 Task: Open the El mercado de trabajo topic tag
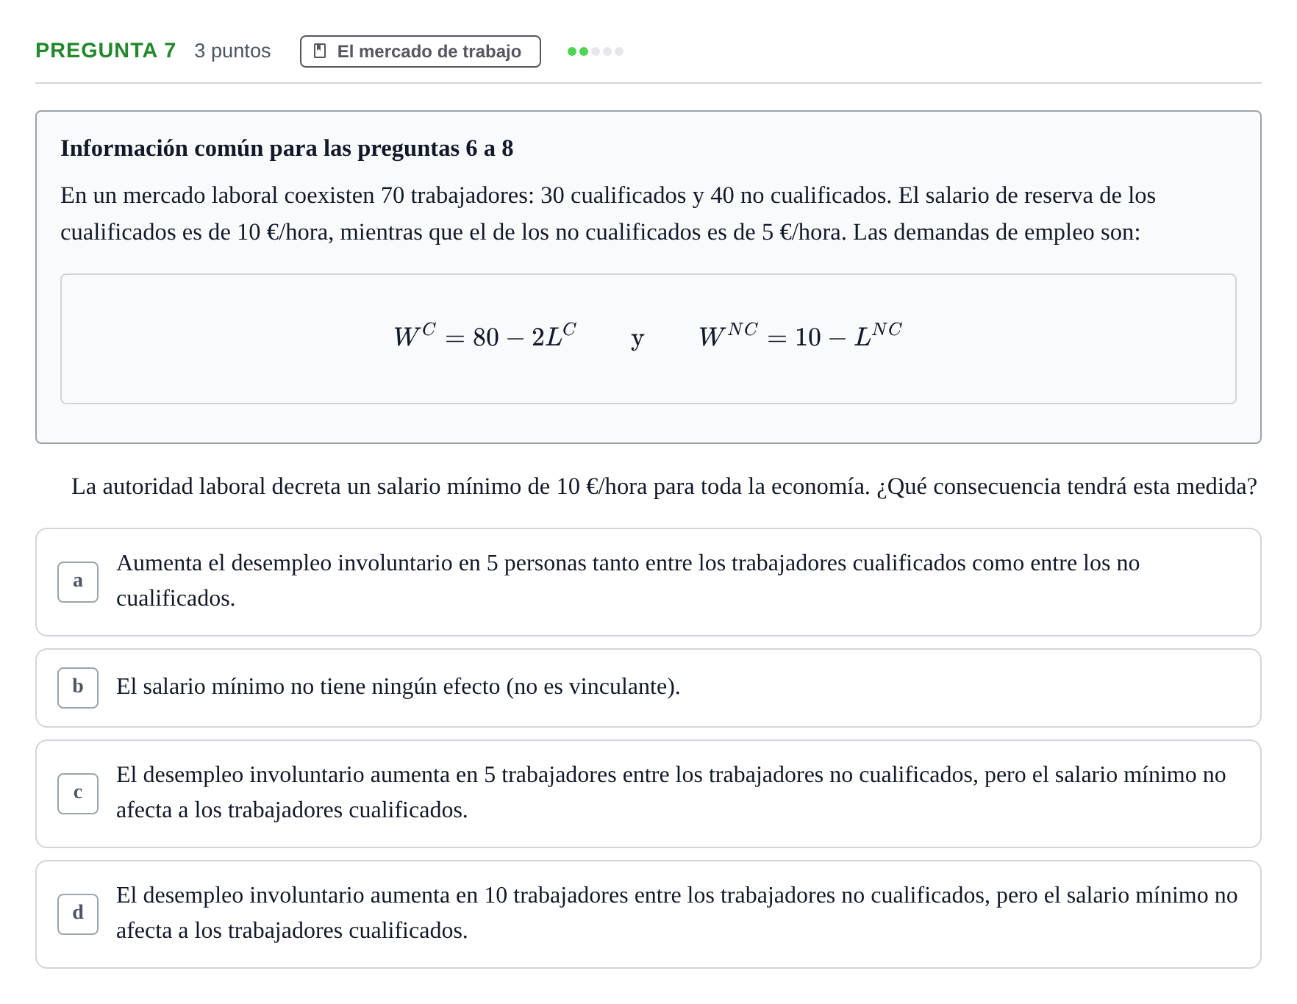(x=421, y=51)
